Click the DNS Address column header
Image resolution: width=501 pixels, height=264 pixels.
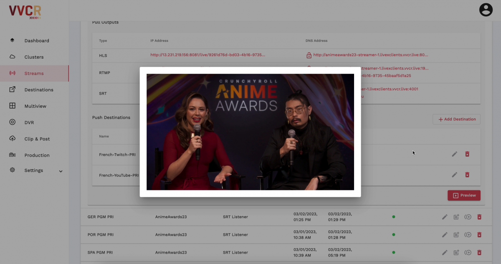pos(316,41)
